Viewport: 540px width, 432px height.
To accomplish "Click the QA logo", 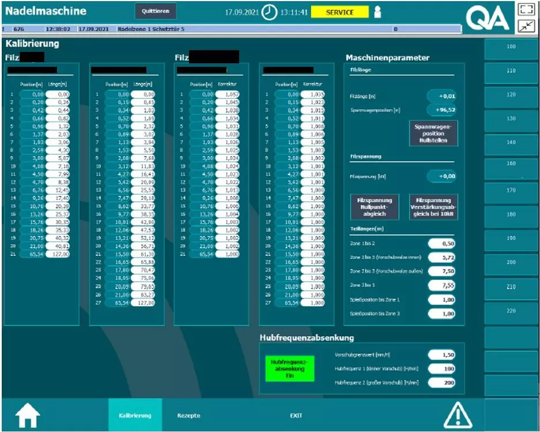I will pos(488,18).
